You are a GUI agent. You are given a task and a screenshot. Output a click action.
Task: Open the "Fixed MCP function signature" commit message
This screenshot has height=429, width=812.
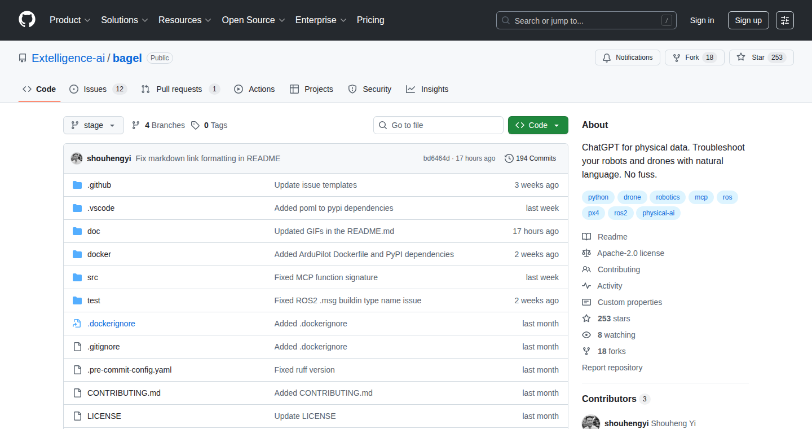tap(326, 277)
